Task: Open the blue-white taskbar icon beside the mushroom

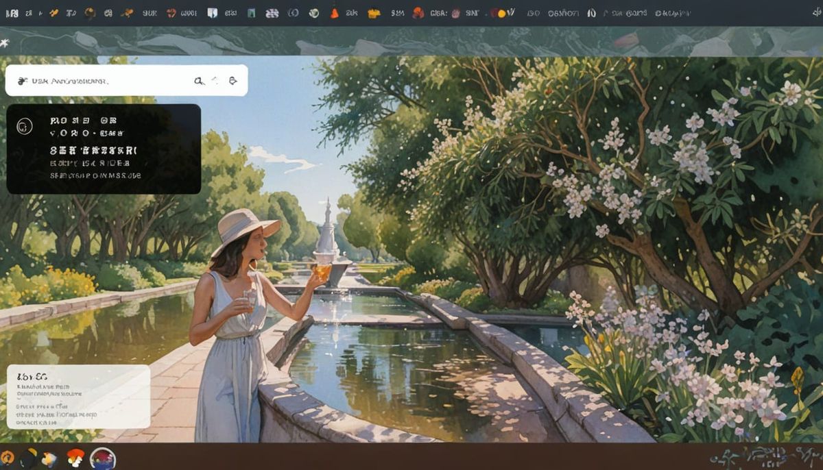Action: click(50, 458)
